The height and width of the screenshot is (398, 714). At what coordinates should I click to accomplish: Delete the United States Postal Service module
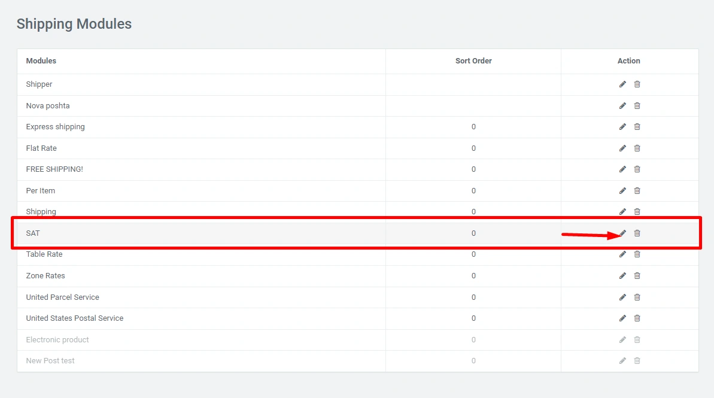click(637, 318)
